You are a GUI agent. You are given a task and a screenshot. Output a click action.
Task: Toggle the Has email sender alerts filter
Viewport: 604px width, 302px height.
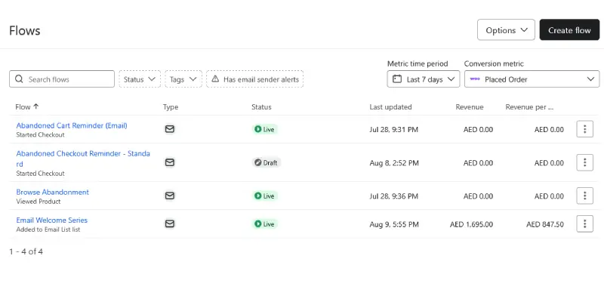[254, 79]
